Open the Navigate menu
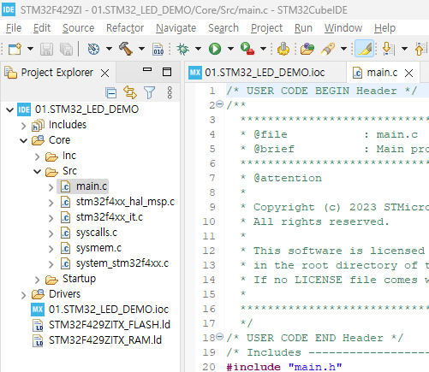This screenshot has width=429, height=372. click(x=176, y=28)
